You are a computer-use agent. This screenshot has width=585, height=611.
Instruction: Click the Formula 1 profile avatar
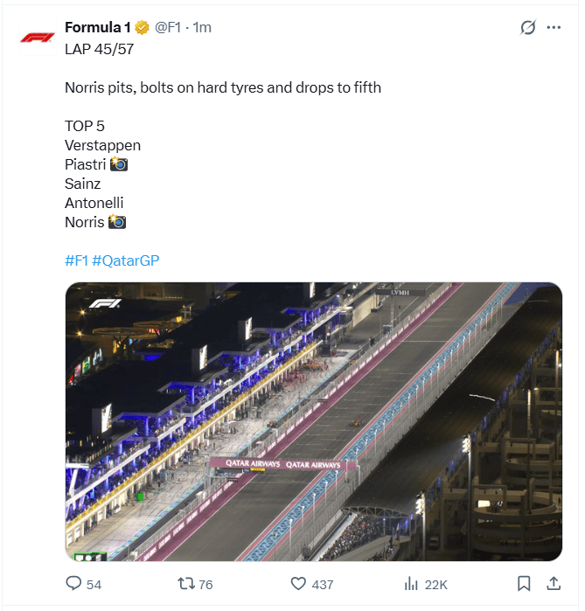click(x=38, y=38)
